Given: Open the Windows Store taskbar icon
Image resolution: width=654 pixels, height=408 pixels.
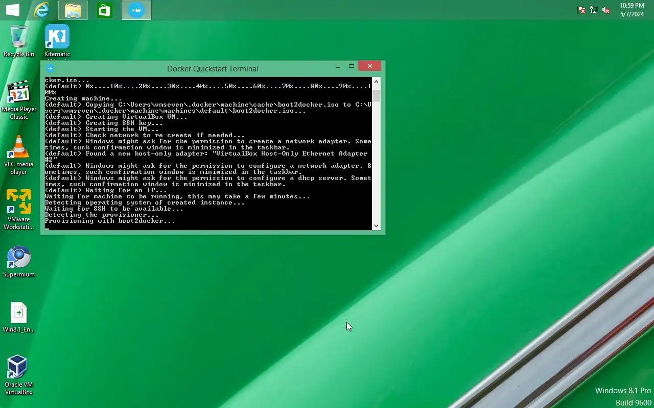Looking at the screenshot, I should (x=105, y=10).
